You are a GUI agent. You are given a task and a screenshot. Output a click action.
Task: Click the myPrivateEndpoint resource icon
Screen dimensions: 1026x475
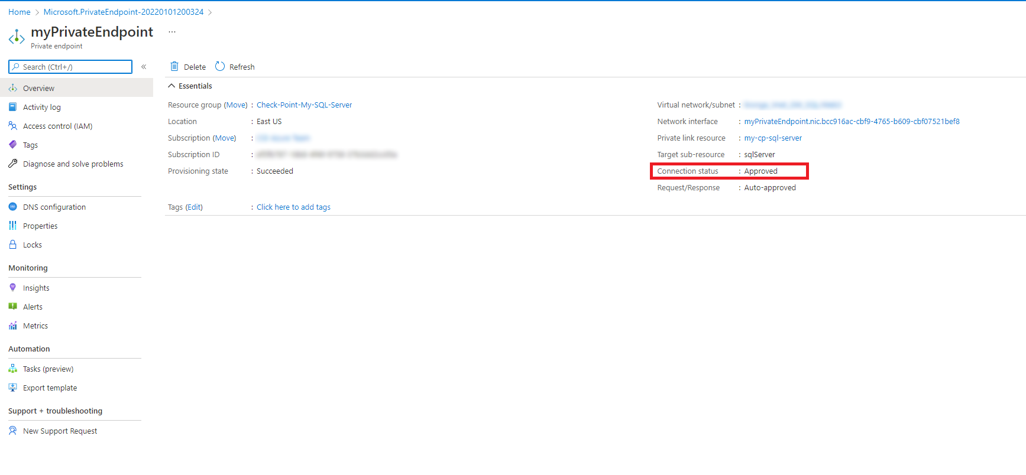tap(17, 38)
